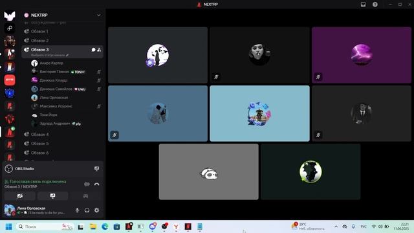Viewport: 414px width, 233px height.
Task: Join the Обзвон 1 voice channel
Action: (62, 31)
